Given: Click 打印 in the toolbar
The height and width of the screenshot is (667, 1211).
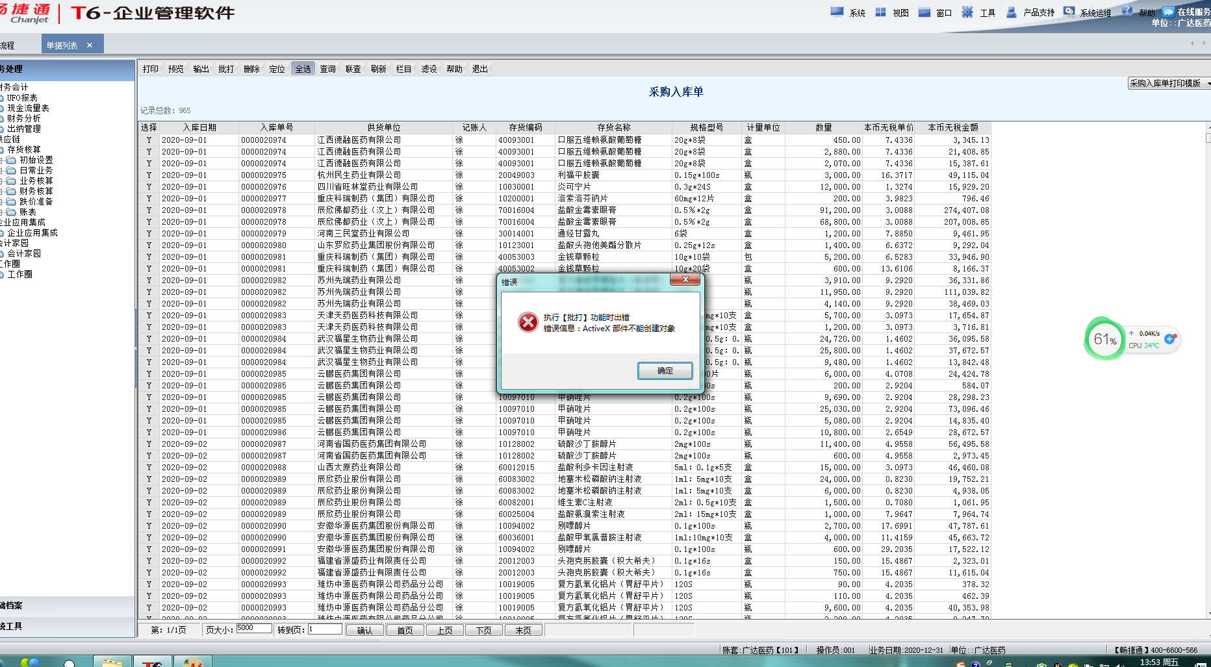Looking at the screenshot, I should (x=151, y=69).
